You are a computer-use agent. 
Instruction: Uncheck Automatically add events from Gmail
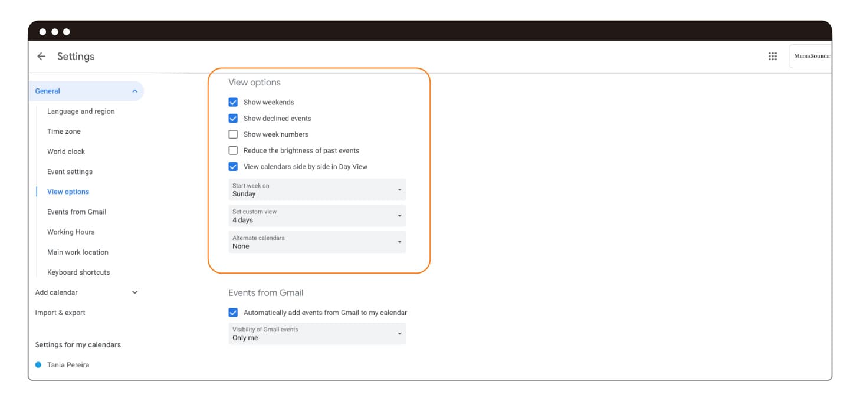coord(233,313)
